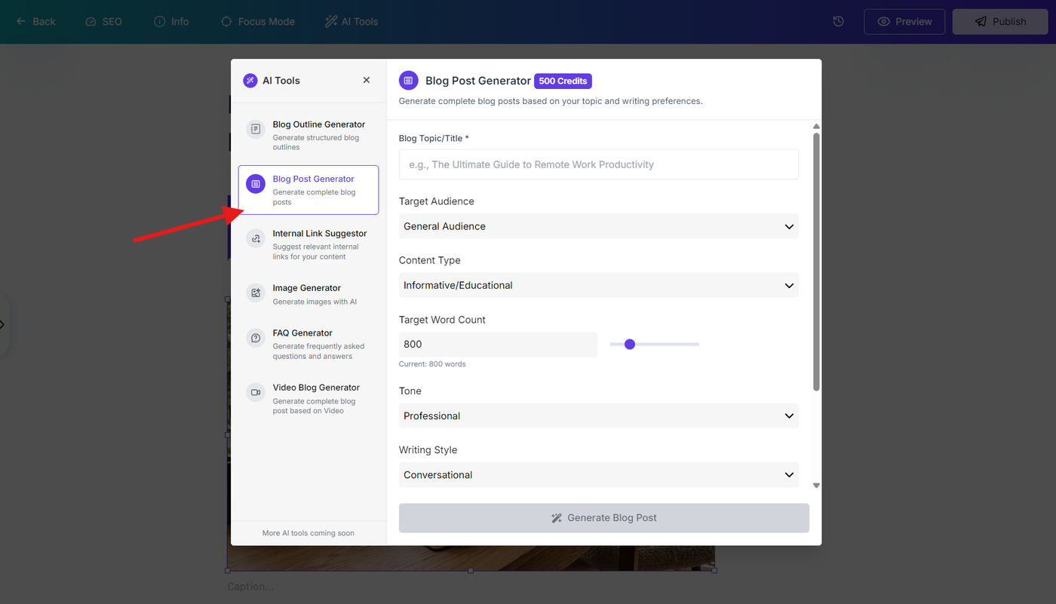The image size is (1056, 604).
Task: Pick the Video Blog Generator camera icon
Action: click(256, 392)
